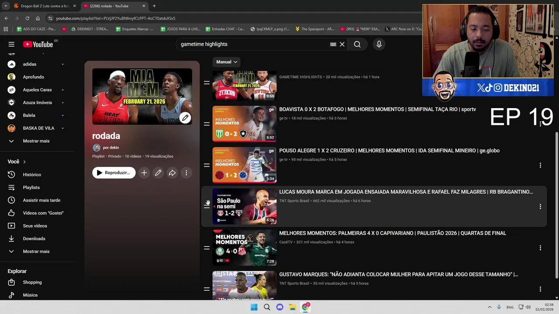
Task: Open options for the LUCAS MOURA video
Action: (x=540, y=207)
